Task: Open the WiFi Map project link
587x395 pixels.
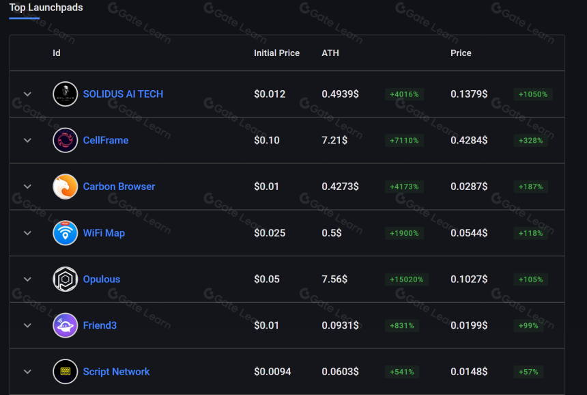Action: point(104,233)
